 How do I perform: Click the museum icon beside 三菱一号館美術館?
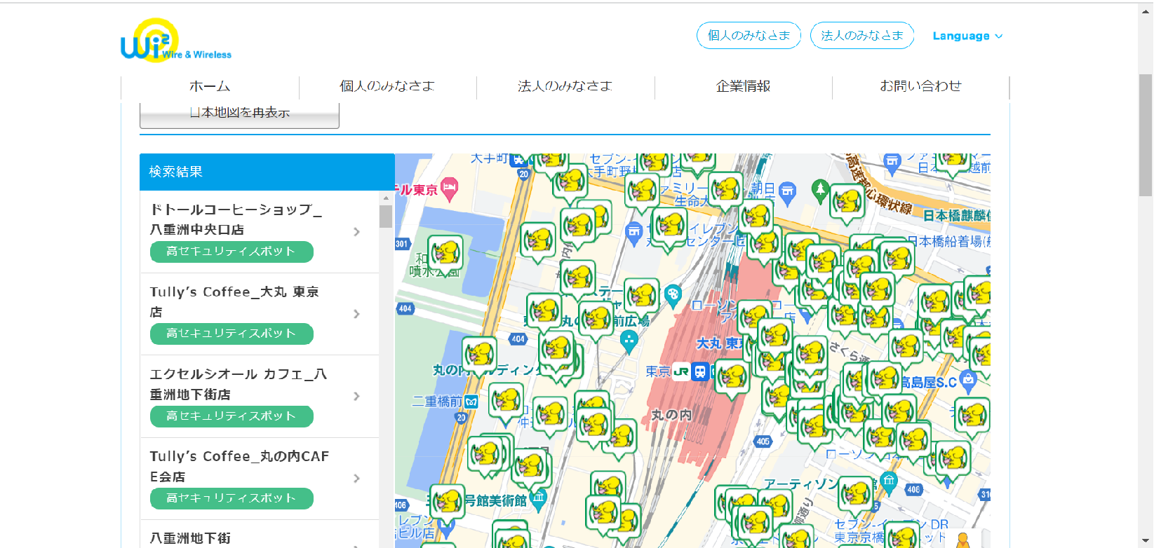(538, 500)
